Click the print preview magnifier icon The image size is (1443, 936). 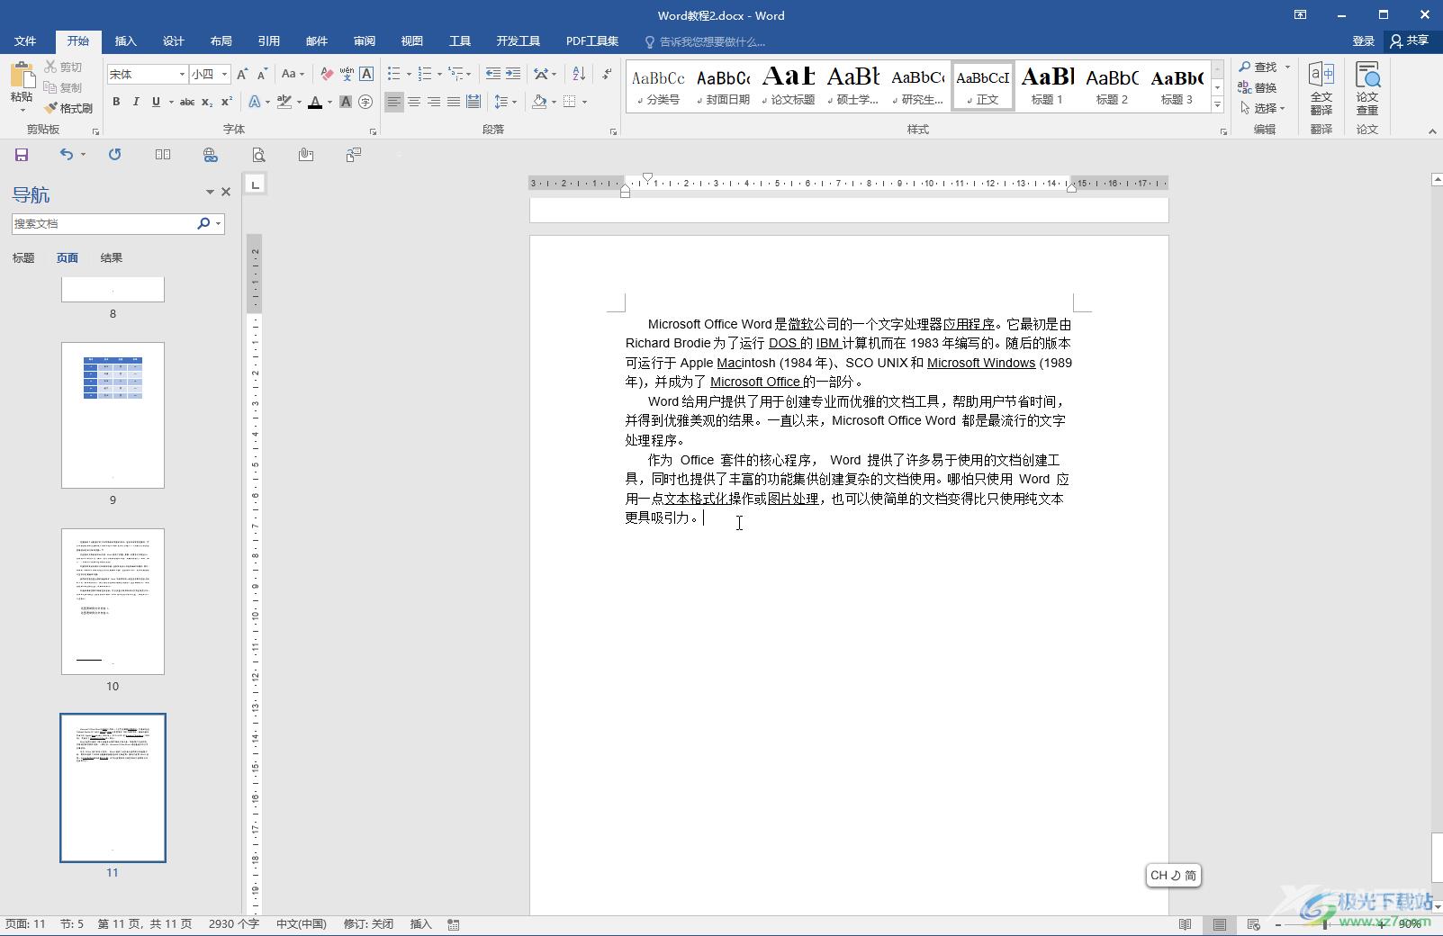[258, 155]
